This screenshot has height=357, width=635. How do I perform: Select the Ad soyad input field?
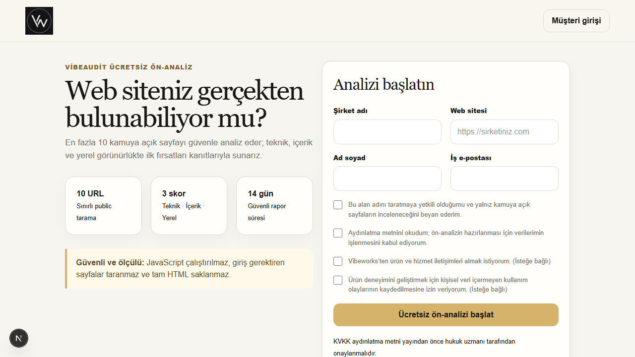[x=387, y=178]
